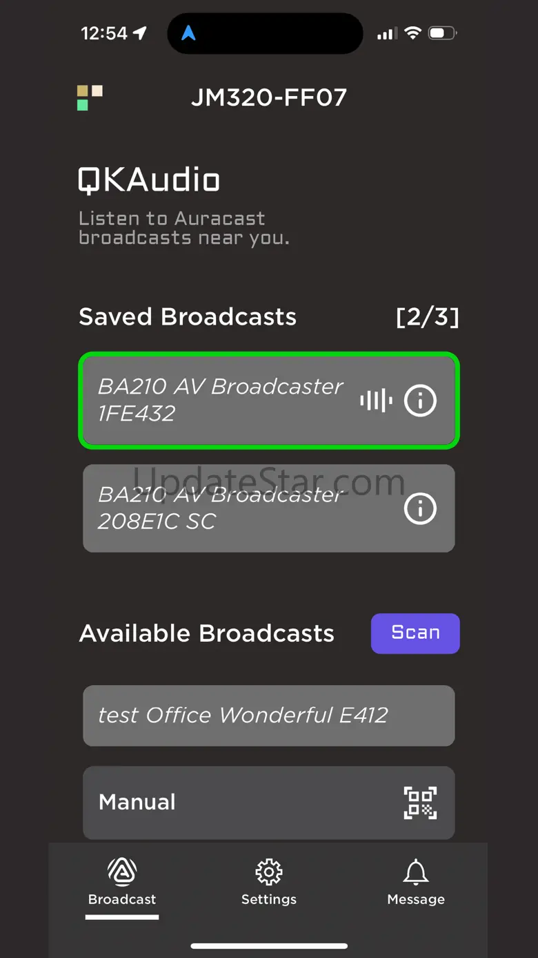Tap the QR code scanner icon
This screenshot has width=538, height=958.
pyautogui.click(x=420, y=803)
